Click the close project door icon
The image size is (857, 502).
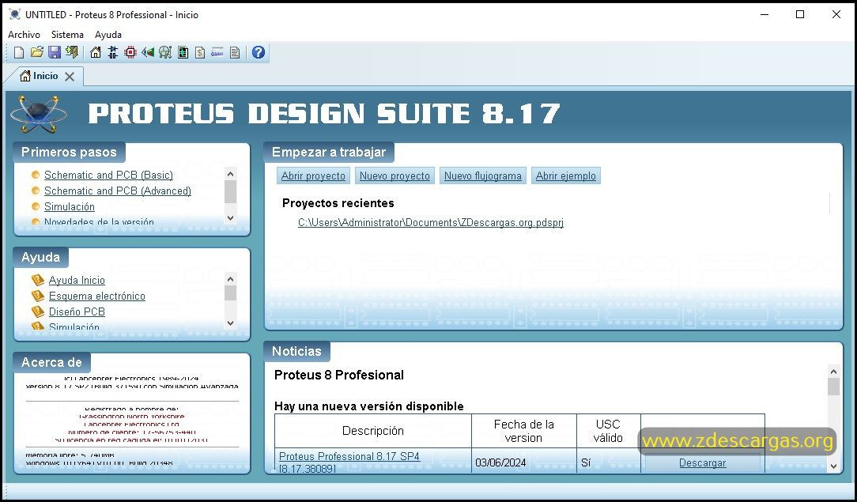point(72,52)
